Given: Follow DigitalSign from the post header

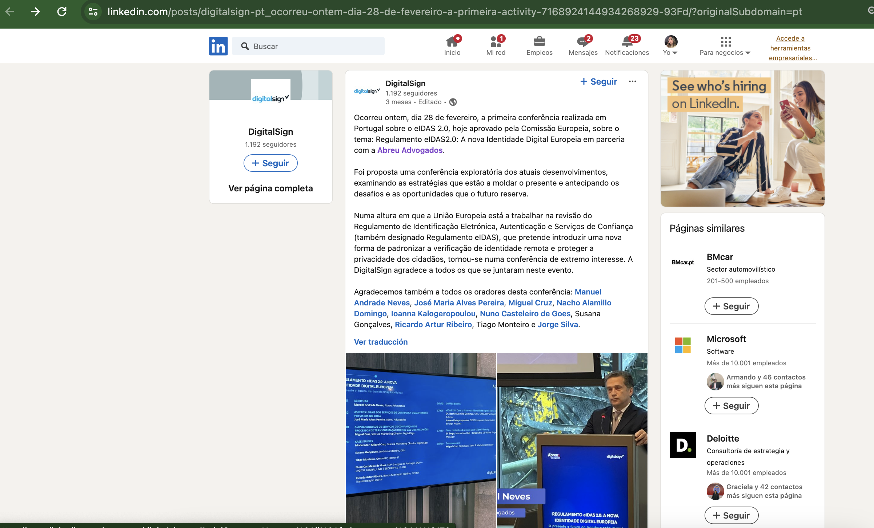Looking at the screenshot, I should (598, 81).
